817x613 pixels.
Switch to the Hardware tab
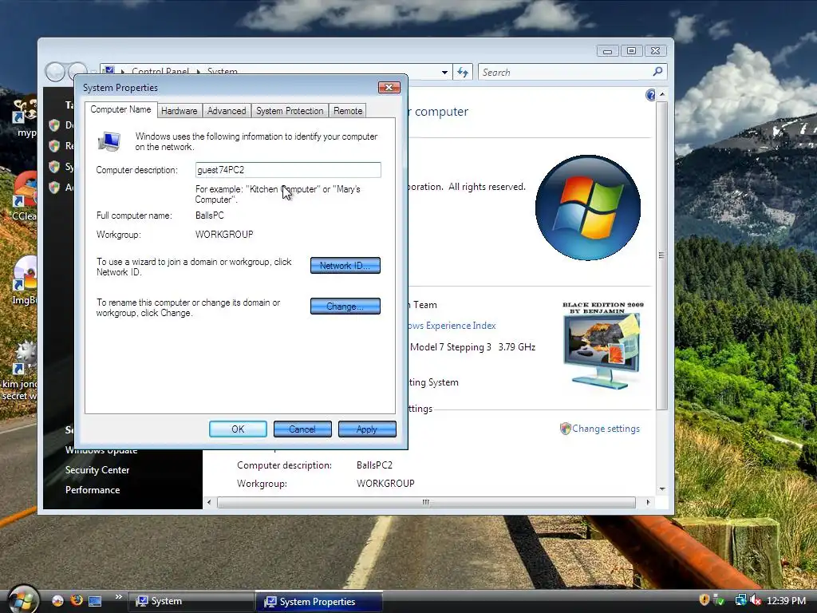180,110
